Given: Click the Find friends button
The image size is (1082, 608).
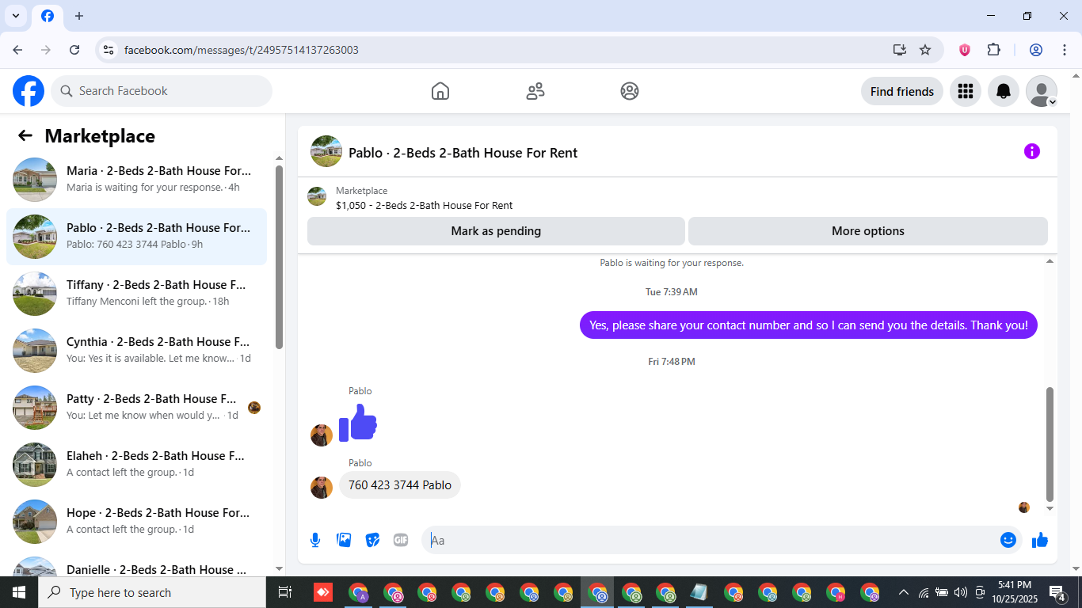Looking at the screenshot, I should [901, 91].
